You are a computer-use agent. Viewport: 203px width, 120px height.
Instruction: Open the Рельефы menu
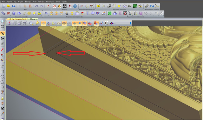point(41,2)
